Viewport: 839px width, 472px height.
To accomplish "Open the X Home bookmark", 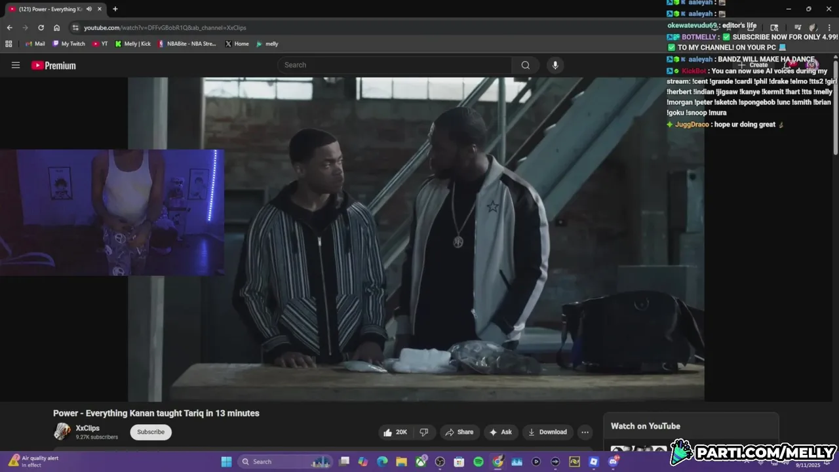I will click(x=237, y=44).
